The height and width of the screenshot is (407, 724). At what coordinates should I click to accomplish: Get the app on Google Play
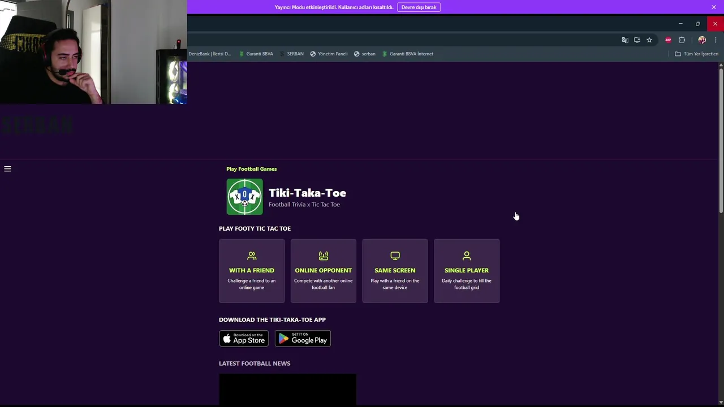click(303, 339)
